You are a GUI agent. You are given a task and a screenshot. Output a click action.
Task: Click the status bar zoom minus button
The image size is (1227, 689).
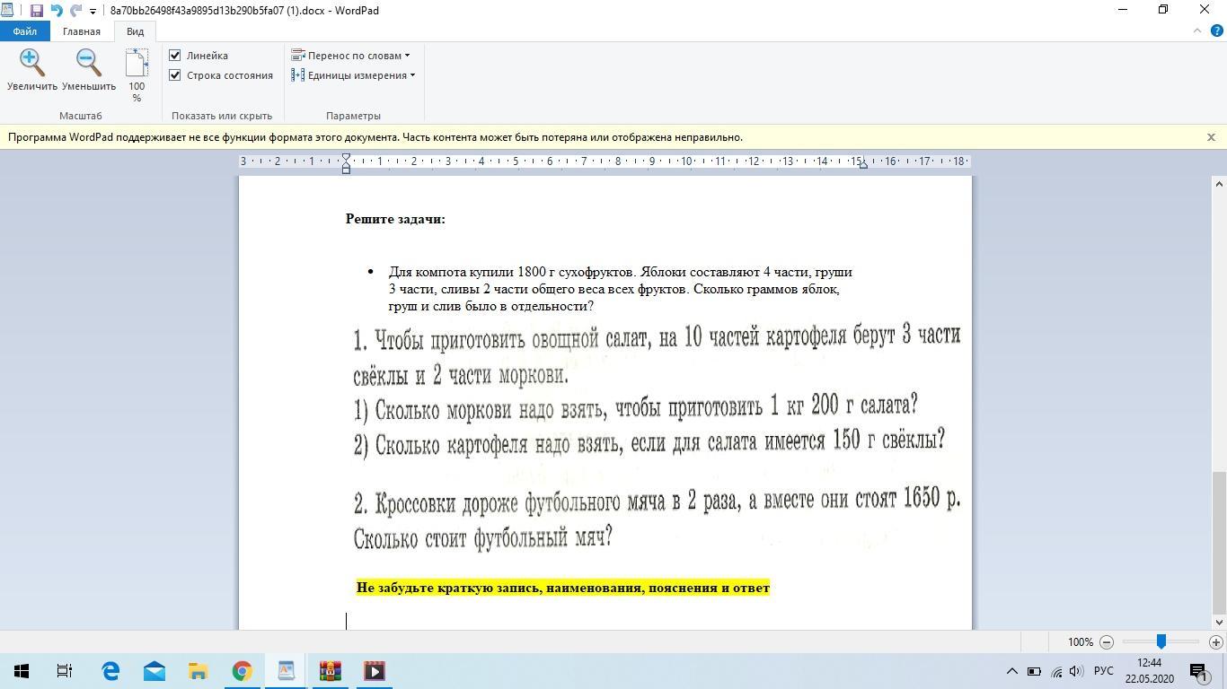[1107, 642]
